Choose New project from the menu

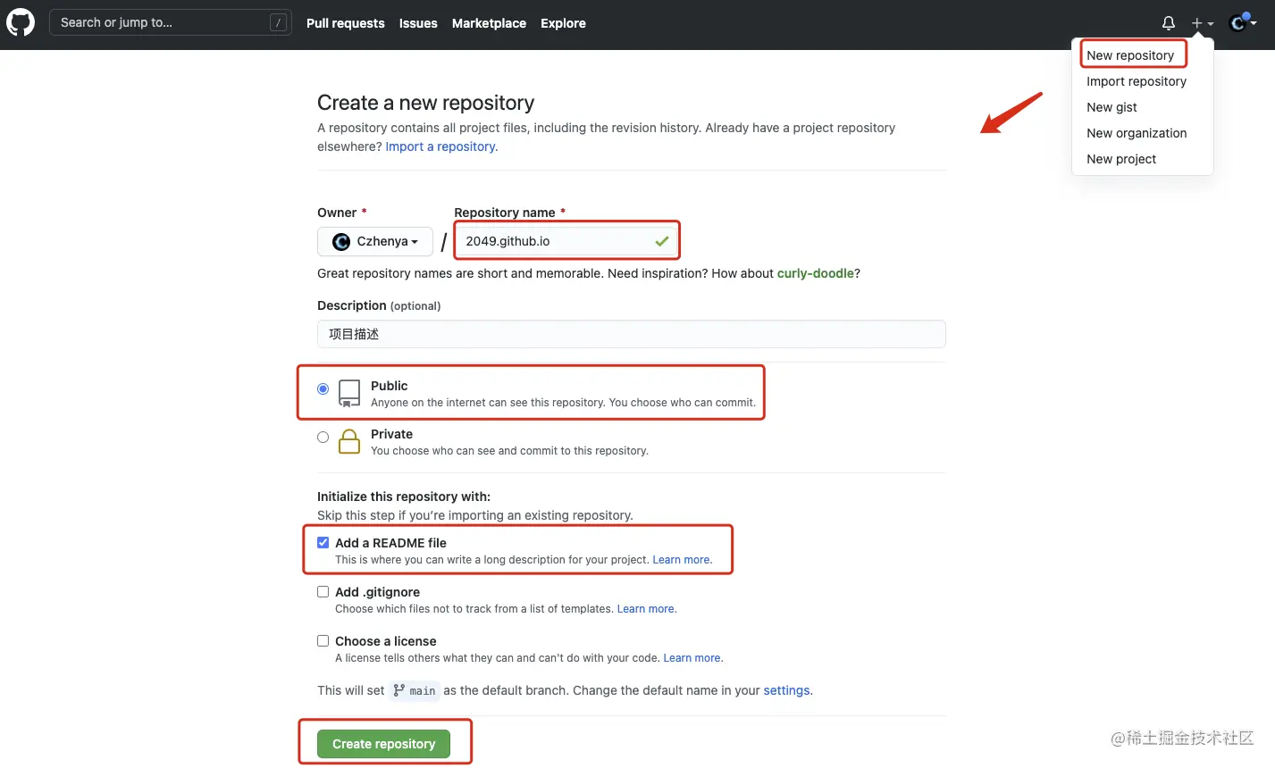(x=1121, y=159)
